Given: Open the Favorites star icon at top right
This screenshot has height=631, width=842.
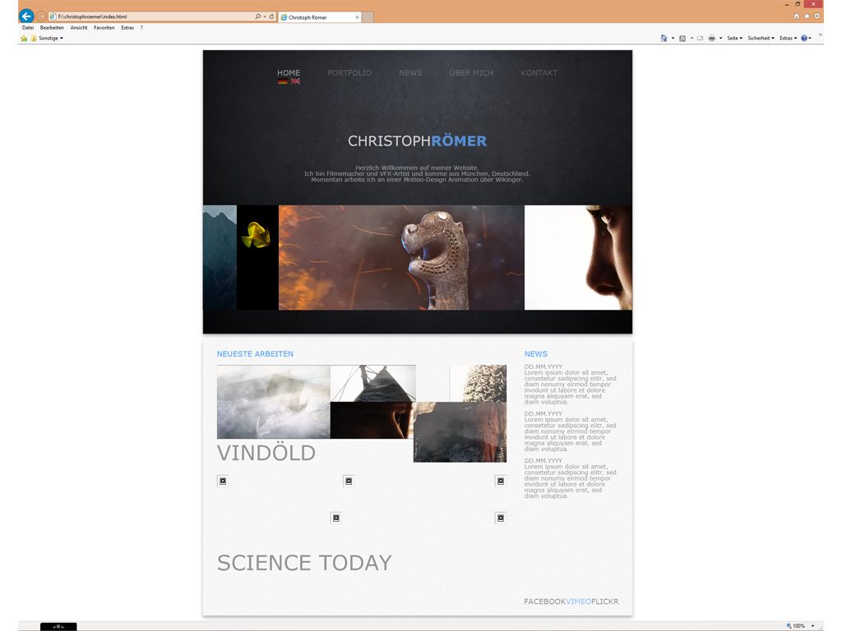Looking at the screenshot, I should pyautogui.click(x=807, y=16).
